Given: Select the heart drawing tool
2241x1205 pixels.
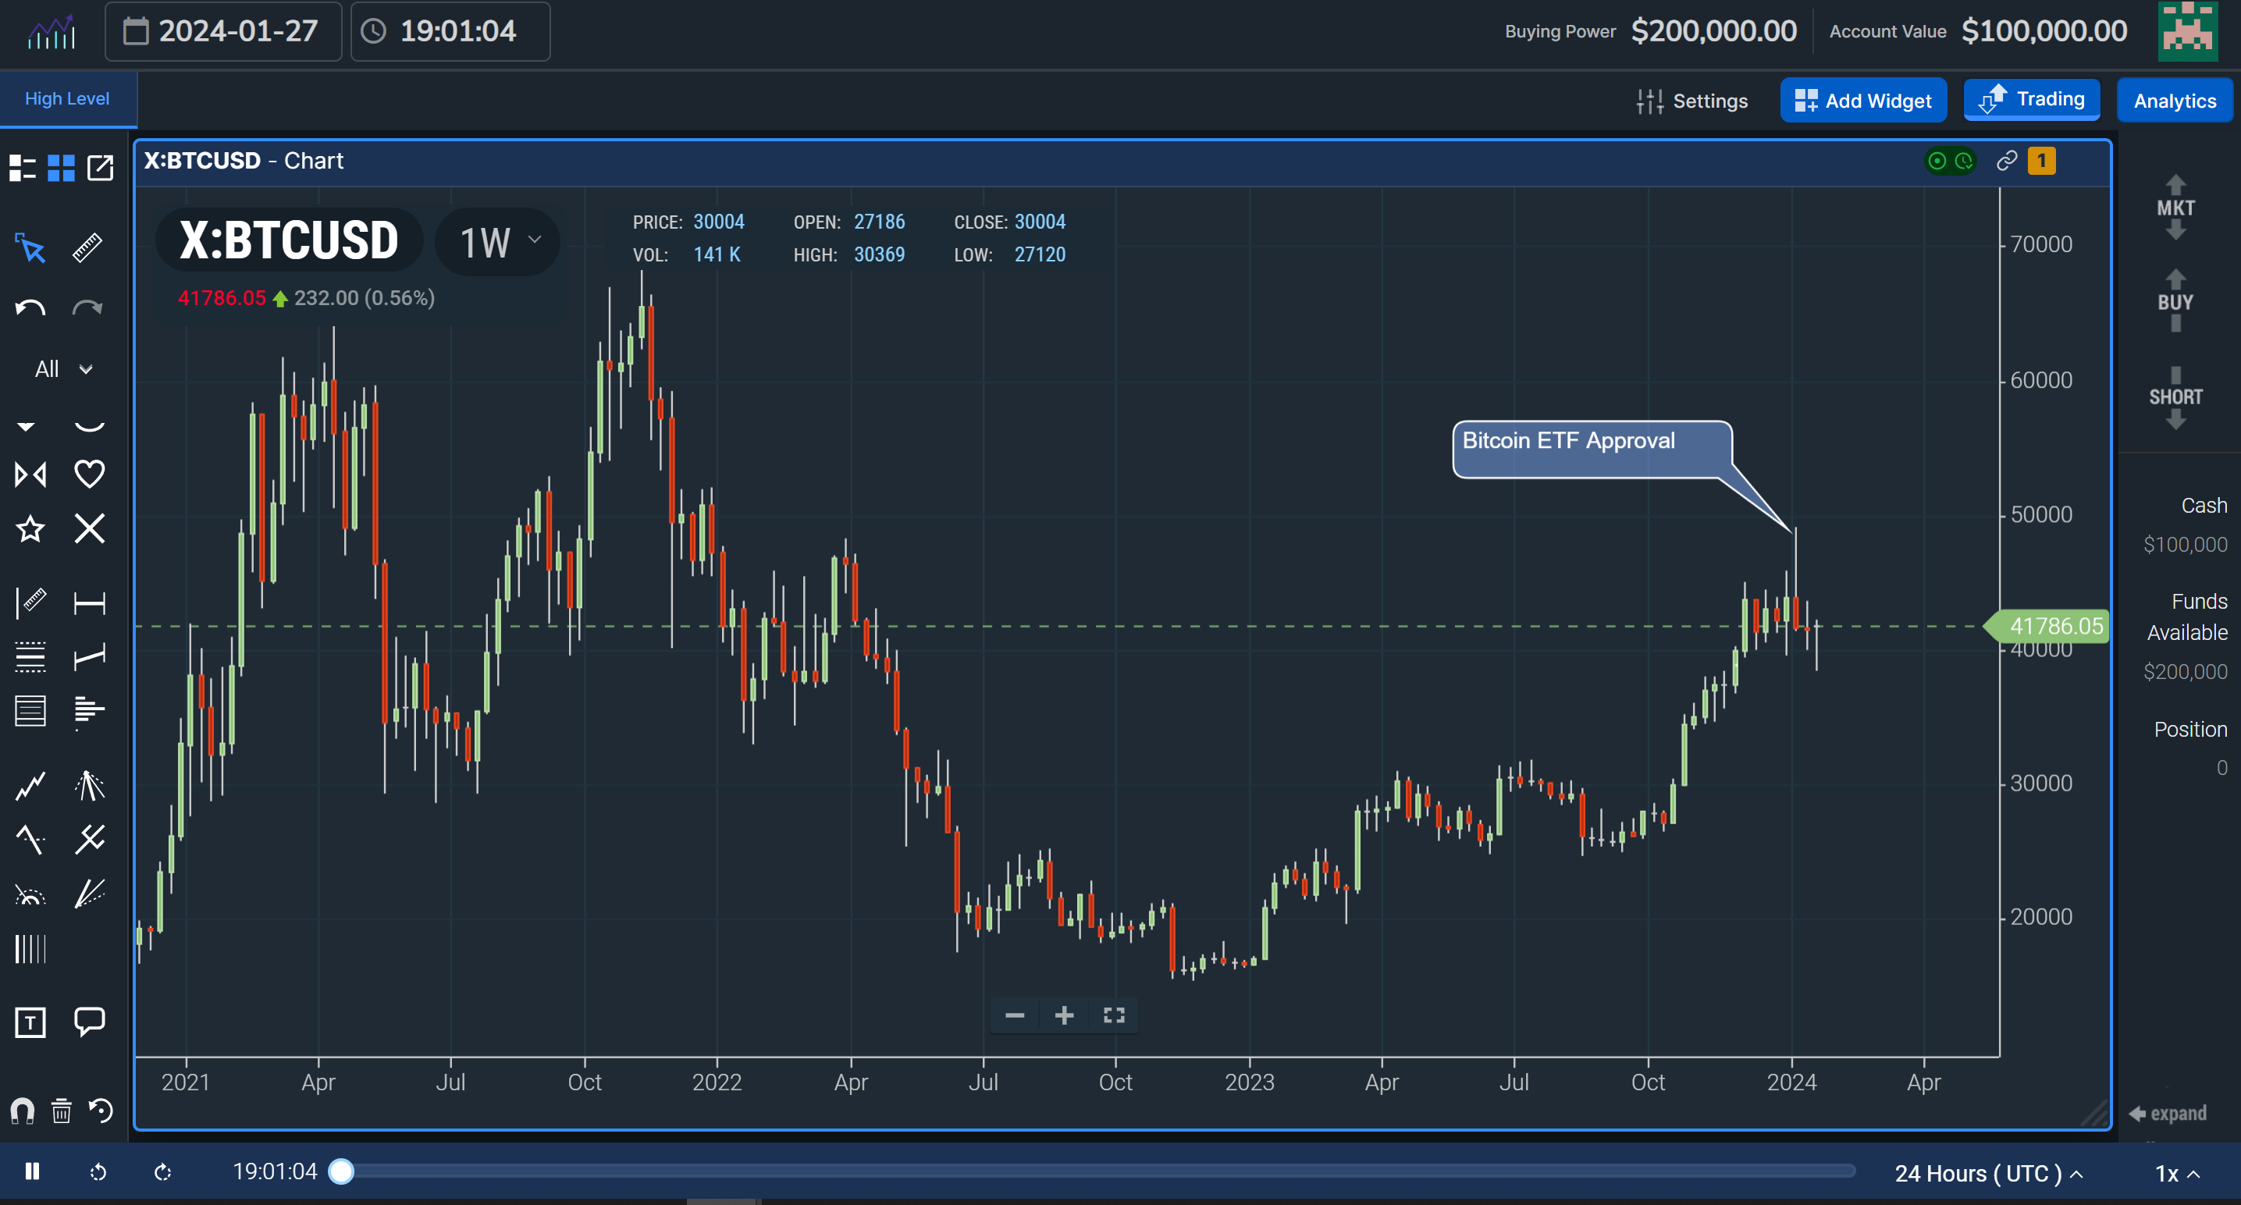Looking at the screenshot, I should pos(90,473).
